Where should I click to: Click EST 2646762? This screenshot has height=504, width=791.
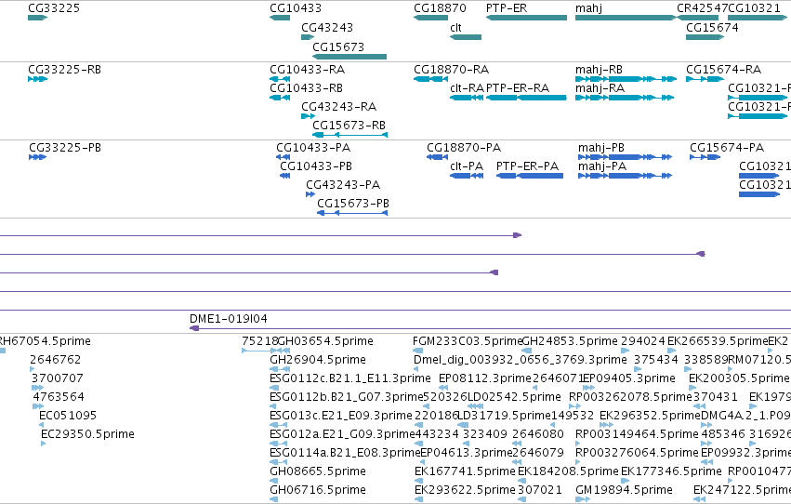pyautogui.click(x=56, y=360)
